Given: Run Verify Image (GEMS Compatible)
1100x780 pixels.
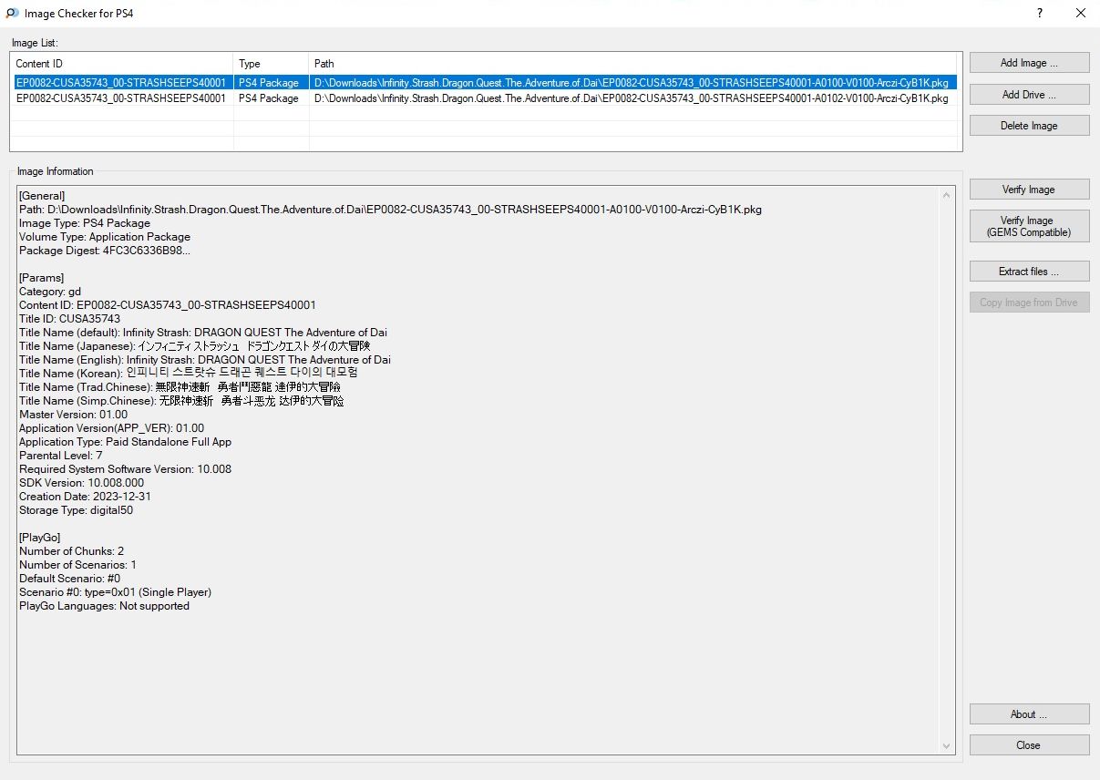Looking at the screenshot, I should point(1029,226).
